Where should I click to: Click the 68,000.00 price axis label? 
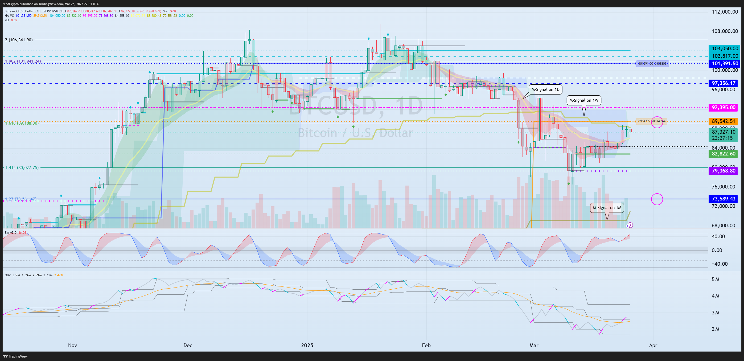pyautogui.click(x=723, y=225)
